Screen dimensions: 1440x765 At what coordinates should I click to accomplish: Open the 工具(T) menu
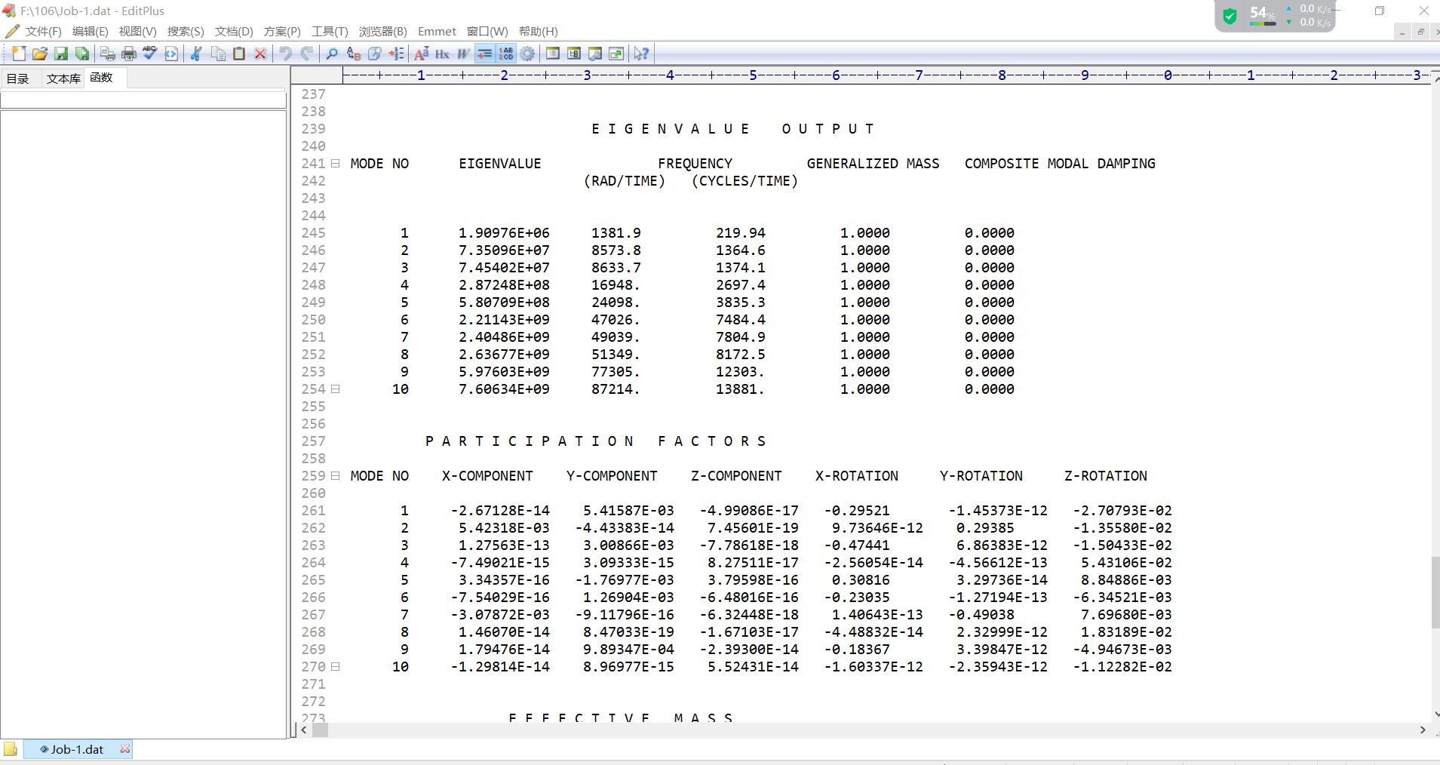pos(330,32)
